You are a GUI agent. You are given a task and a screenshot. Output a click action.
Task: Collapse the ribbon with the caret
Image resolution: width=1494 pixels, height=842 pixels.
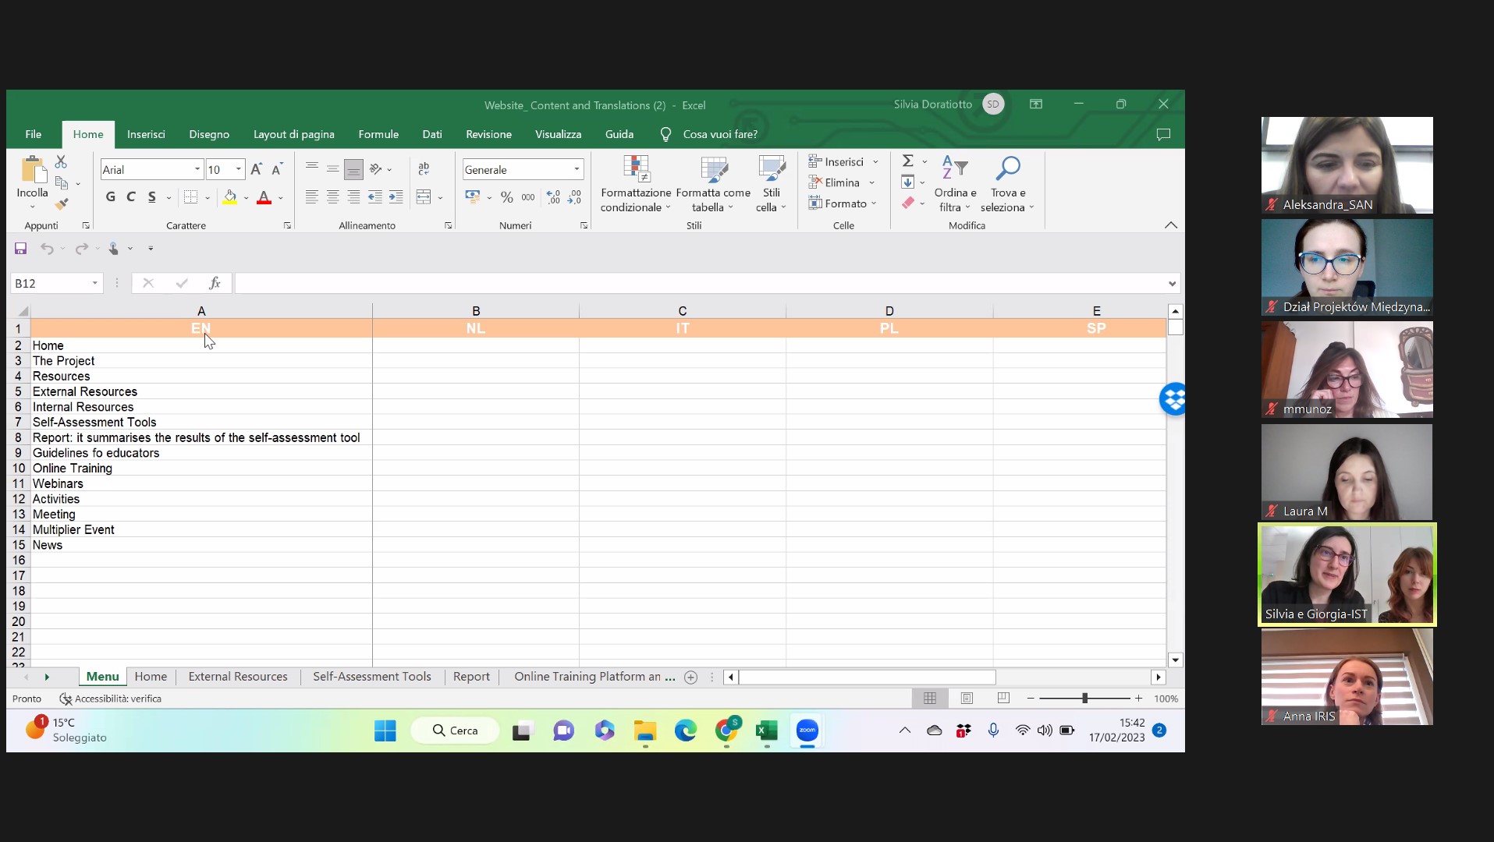(1171, 225)
